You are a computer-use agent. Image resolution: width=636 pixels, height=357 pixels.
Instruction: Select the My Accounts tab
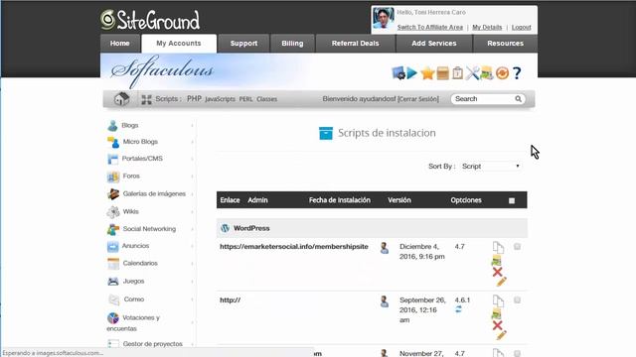[x=179, y=44]
